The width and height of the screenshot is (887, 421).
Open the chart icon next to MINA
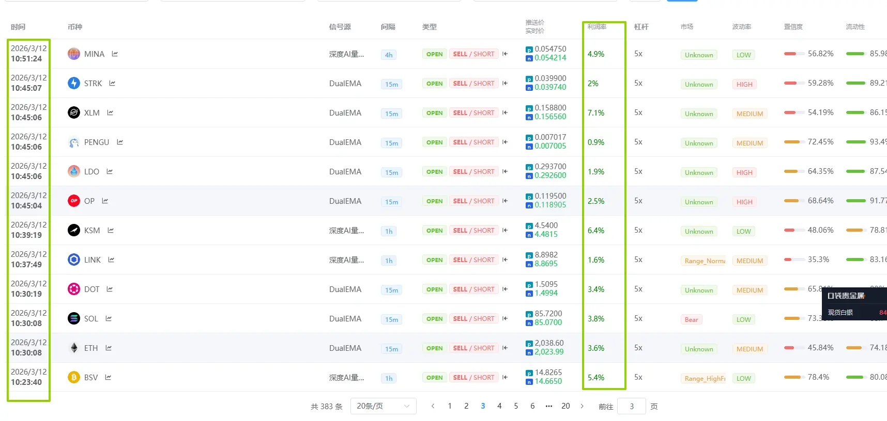(115, 54)
